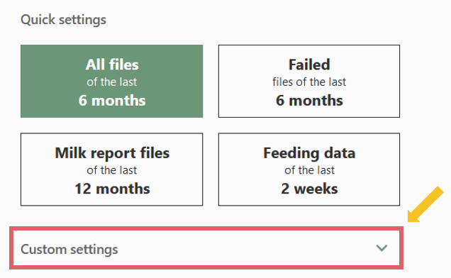Click 6 months in green tile

112,101
